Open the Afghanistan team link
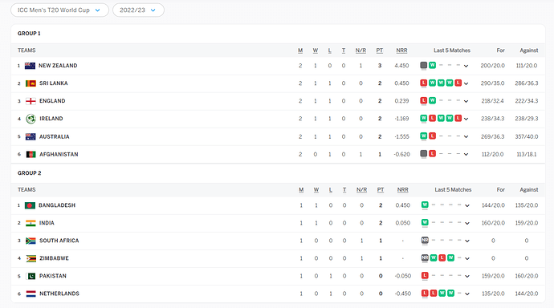This screenshot has height=308, width=554. (x=59, y=154)
